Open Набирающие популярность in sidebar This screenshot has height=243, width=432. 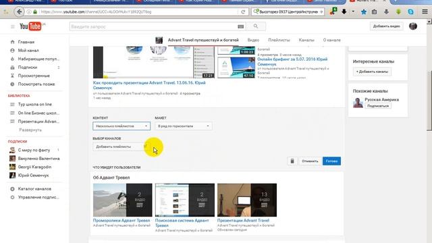point(38,59)
